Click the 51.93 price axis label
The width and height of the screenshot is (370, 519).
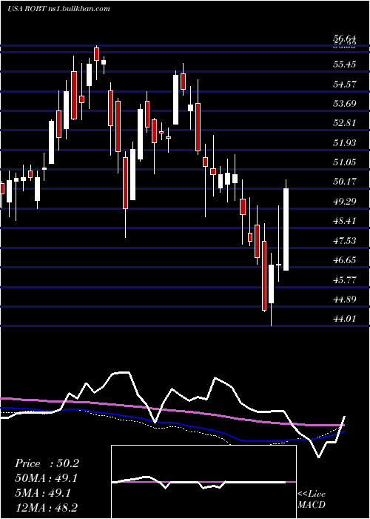pyautogui.click(x=345, y=142)
